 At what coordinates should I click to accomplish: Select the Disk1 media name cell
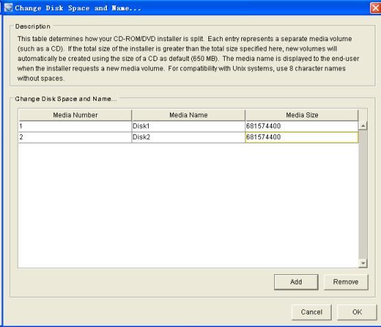188,126
